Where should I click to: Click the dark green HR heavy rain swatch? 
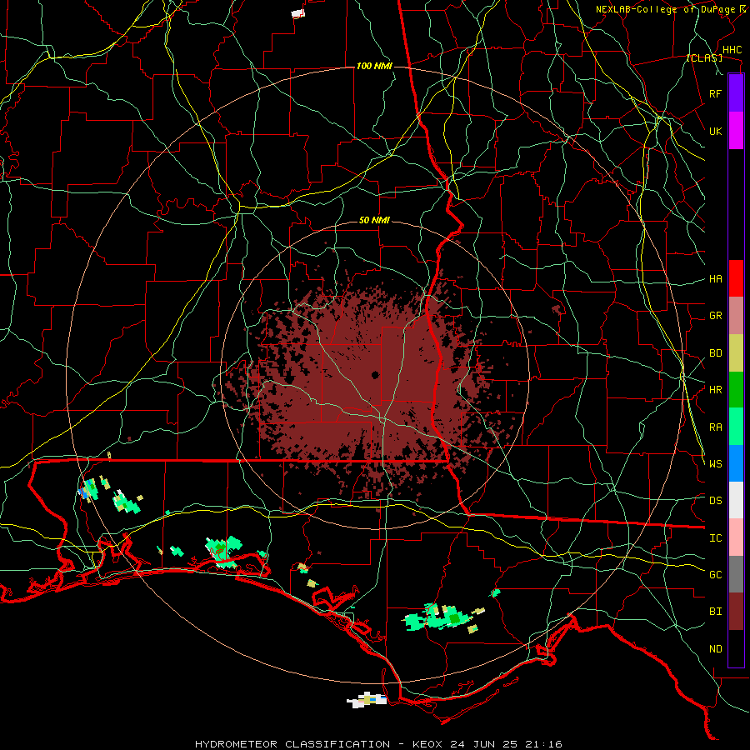[736, 390]
